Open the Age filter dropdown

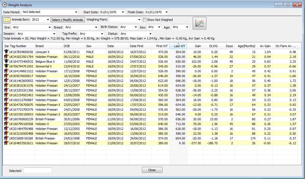tap(187, 27)
